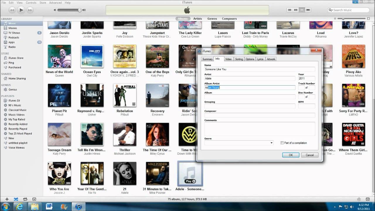Open the Advanced menu
375x211 pixels.
point(55,3)
